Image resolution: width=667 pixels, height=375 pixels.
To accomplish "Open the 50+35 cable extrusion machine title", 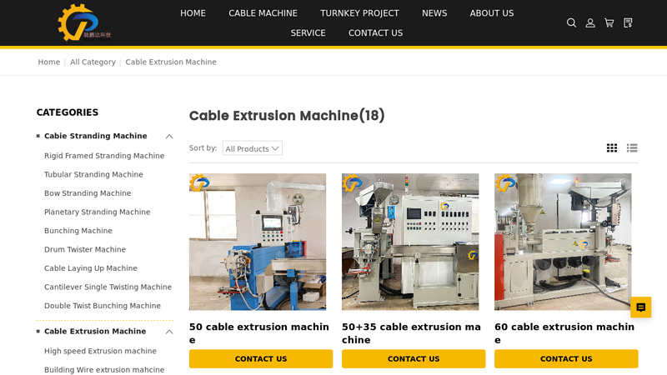I will pos(411,333).
